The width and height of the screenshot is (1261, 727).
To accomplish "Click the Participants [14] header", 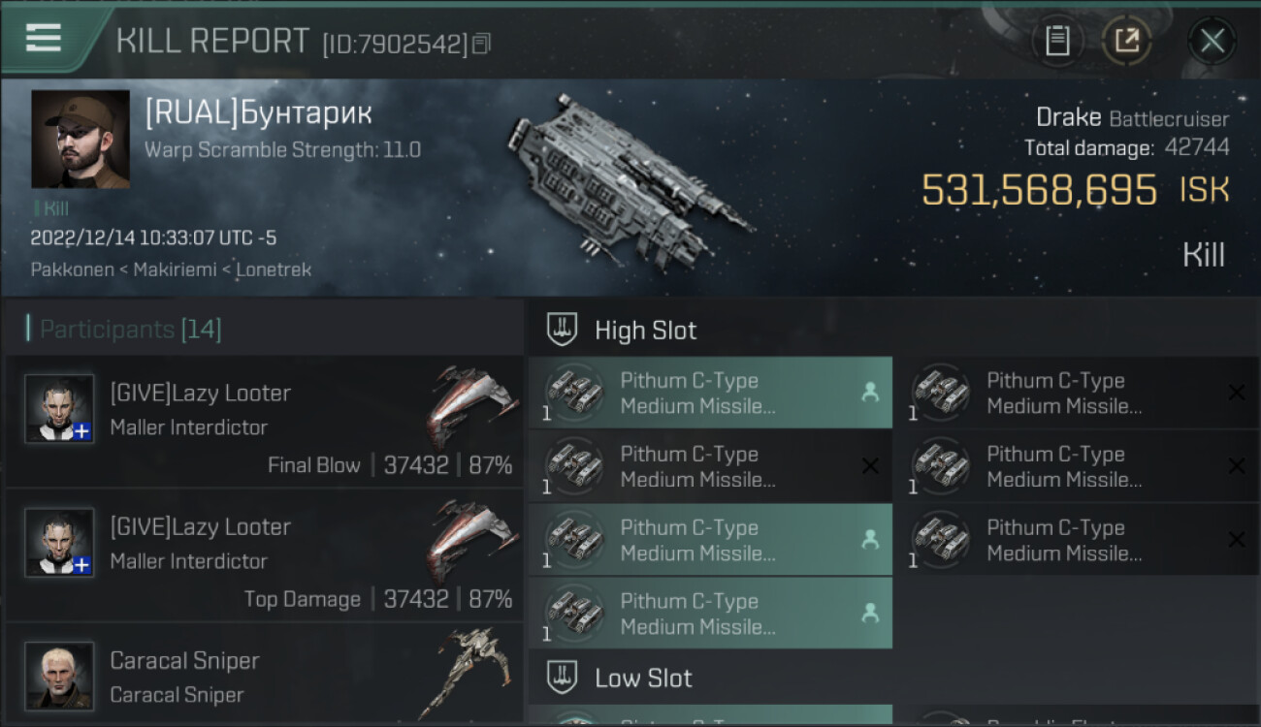I will tap(124, 330).
